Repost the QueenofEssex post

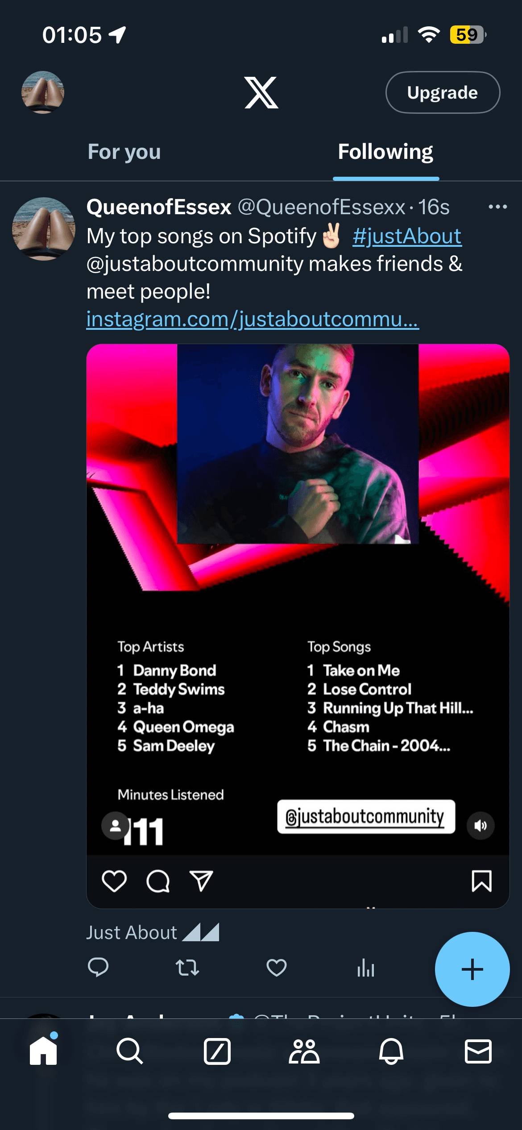click(x=187, y=967)
